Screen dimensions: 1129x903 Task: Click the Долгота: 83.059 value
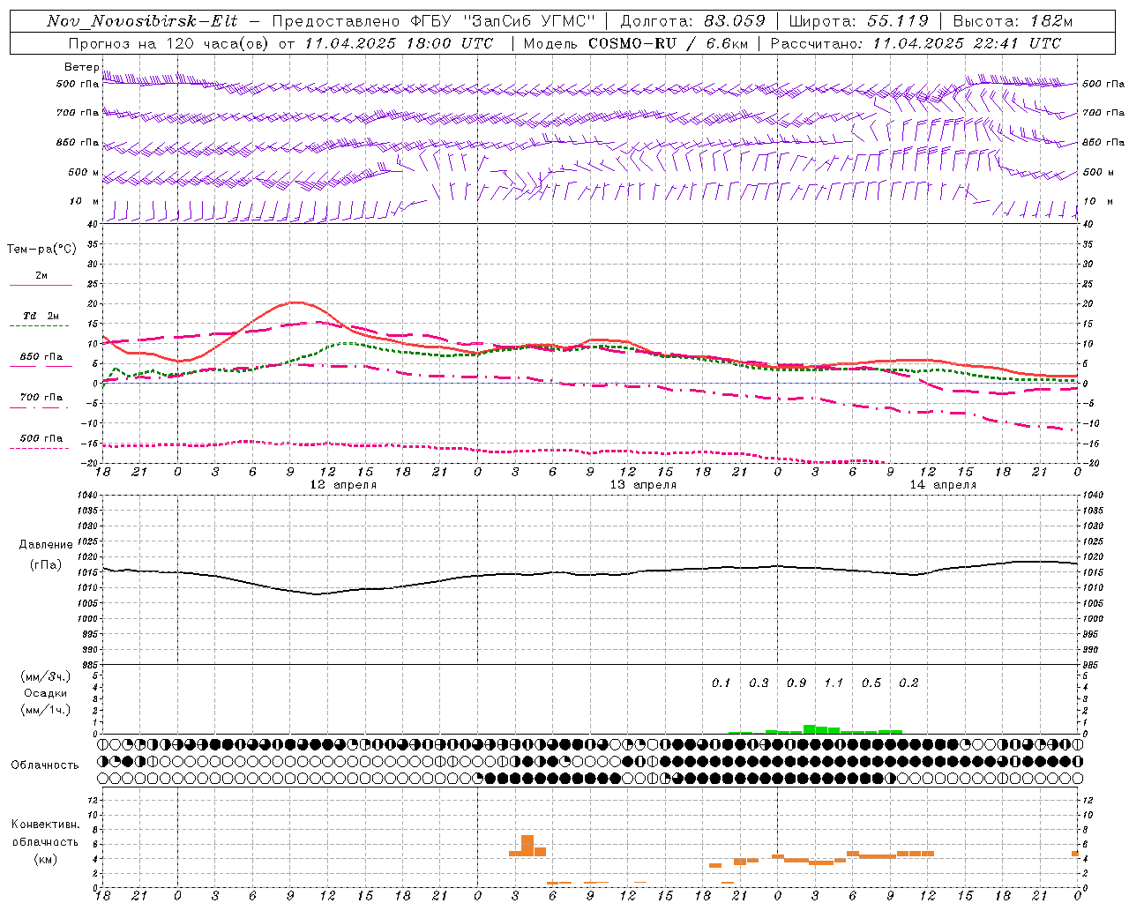[692, 21]
